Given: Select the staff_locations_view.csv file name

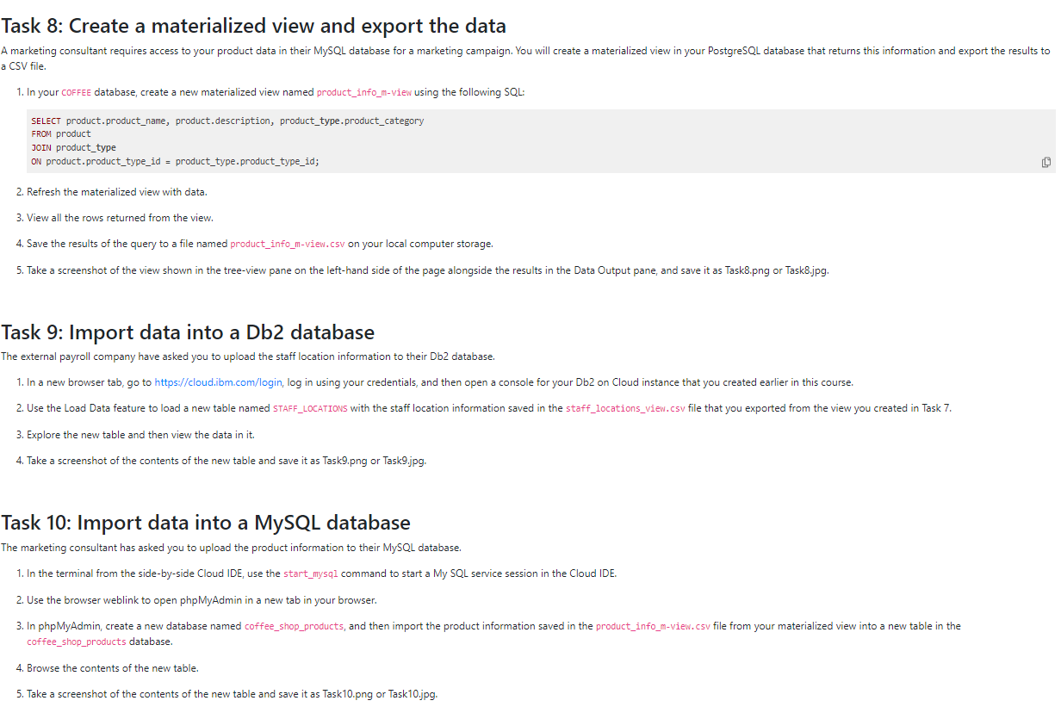Looking at the screenshot, I should pos(625,408).
